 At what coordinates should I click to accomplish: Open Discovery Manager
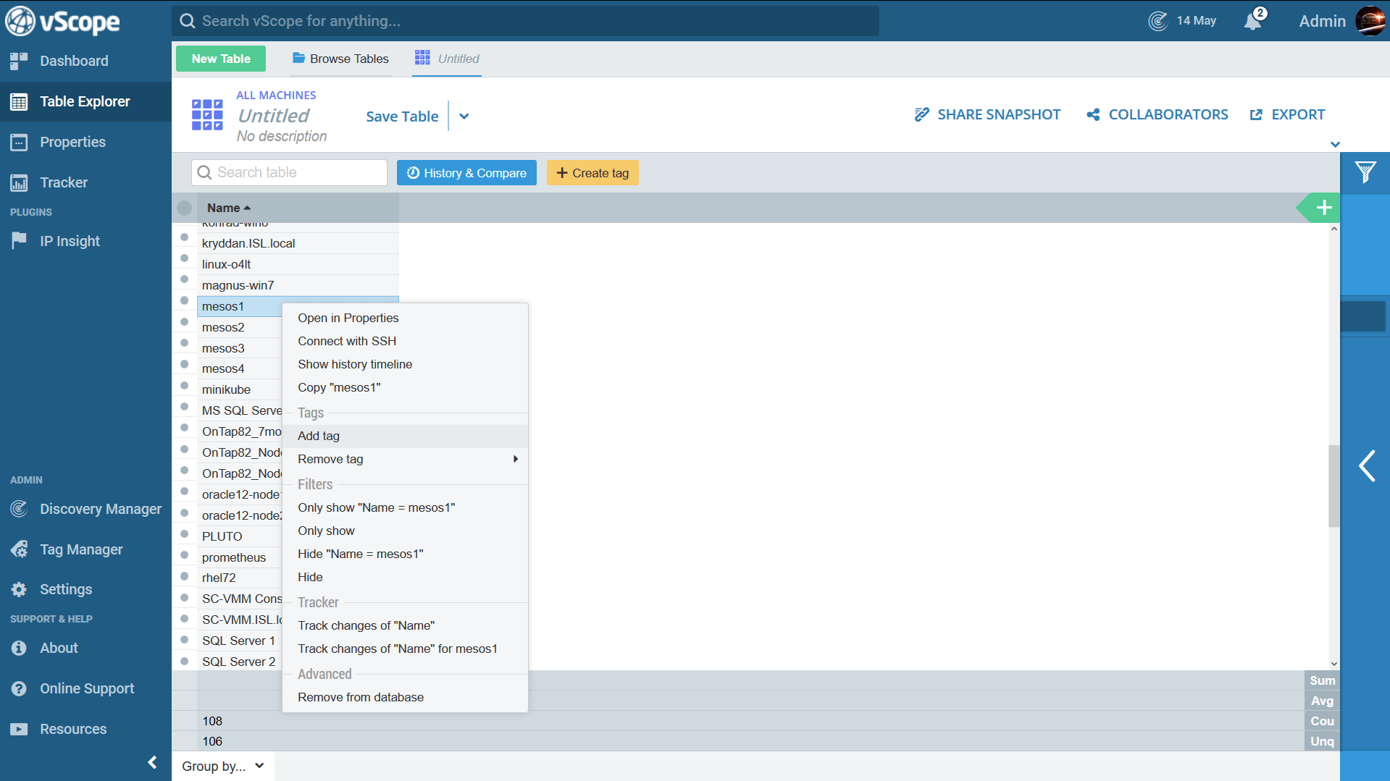tap(100, 509)
